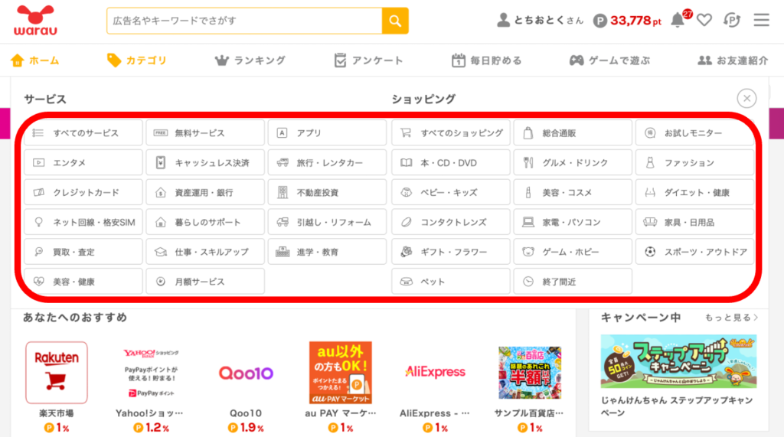Click the point history refresh icon
Image resolution: width=784 pixels, height=437 pixels.
click(x=733, y=21)
